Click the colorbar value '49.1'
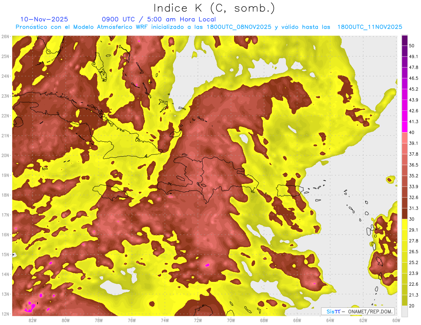Image resolution: width=421 pixels, height=325 pixels. [413, 56]
